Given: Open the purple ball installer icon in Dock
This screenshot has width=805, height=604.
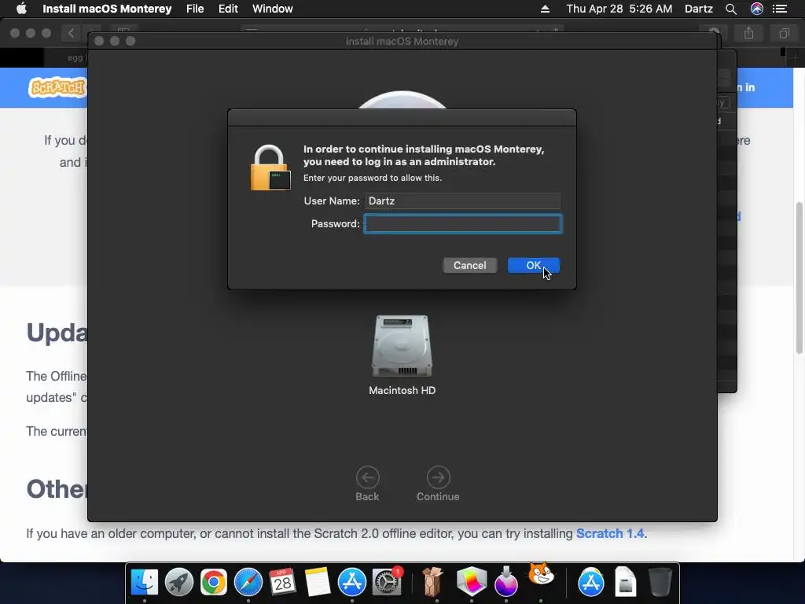Looking at the screenshot, I should click(506, 581).
